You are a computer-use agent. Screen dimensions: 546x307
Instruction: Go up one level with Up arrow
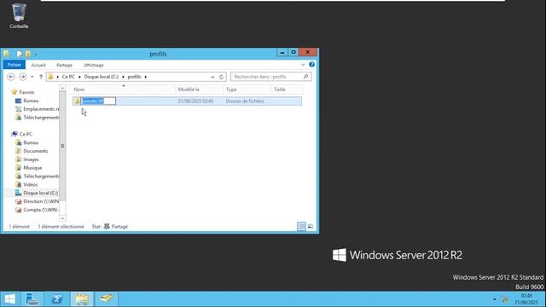41,77
